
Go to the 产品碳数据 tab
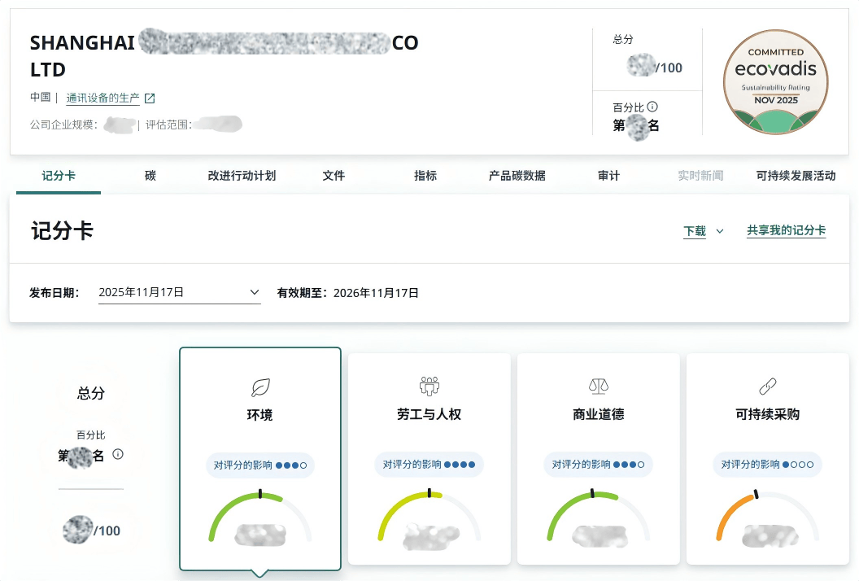[517, 176]
